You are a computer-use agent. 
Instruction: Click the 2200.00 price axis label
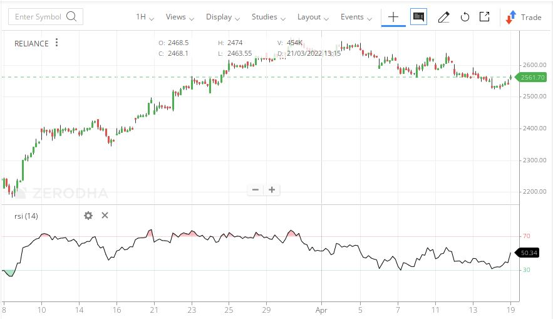(x=534, y=192)
